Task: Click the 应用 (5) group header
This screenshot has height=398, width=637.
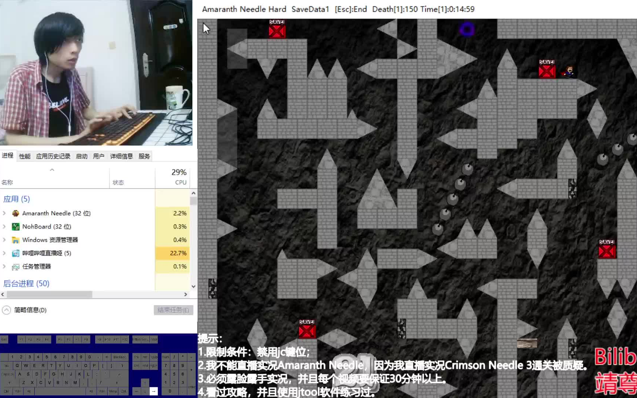Action: coord(17,199)
